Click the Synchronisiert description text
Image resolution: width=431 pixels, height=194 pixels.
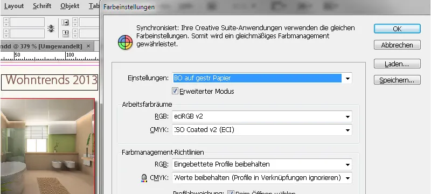[x=246, y=36]
